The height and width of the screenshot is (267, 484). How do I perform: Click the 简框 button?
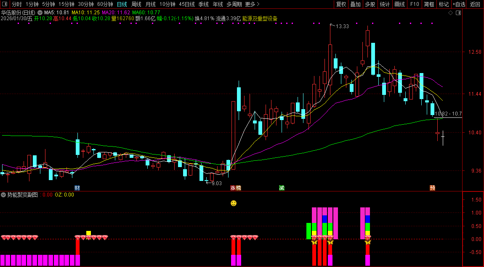click(x=429, y=4)
